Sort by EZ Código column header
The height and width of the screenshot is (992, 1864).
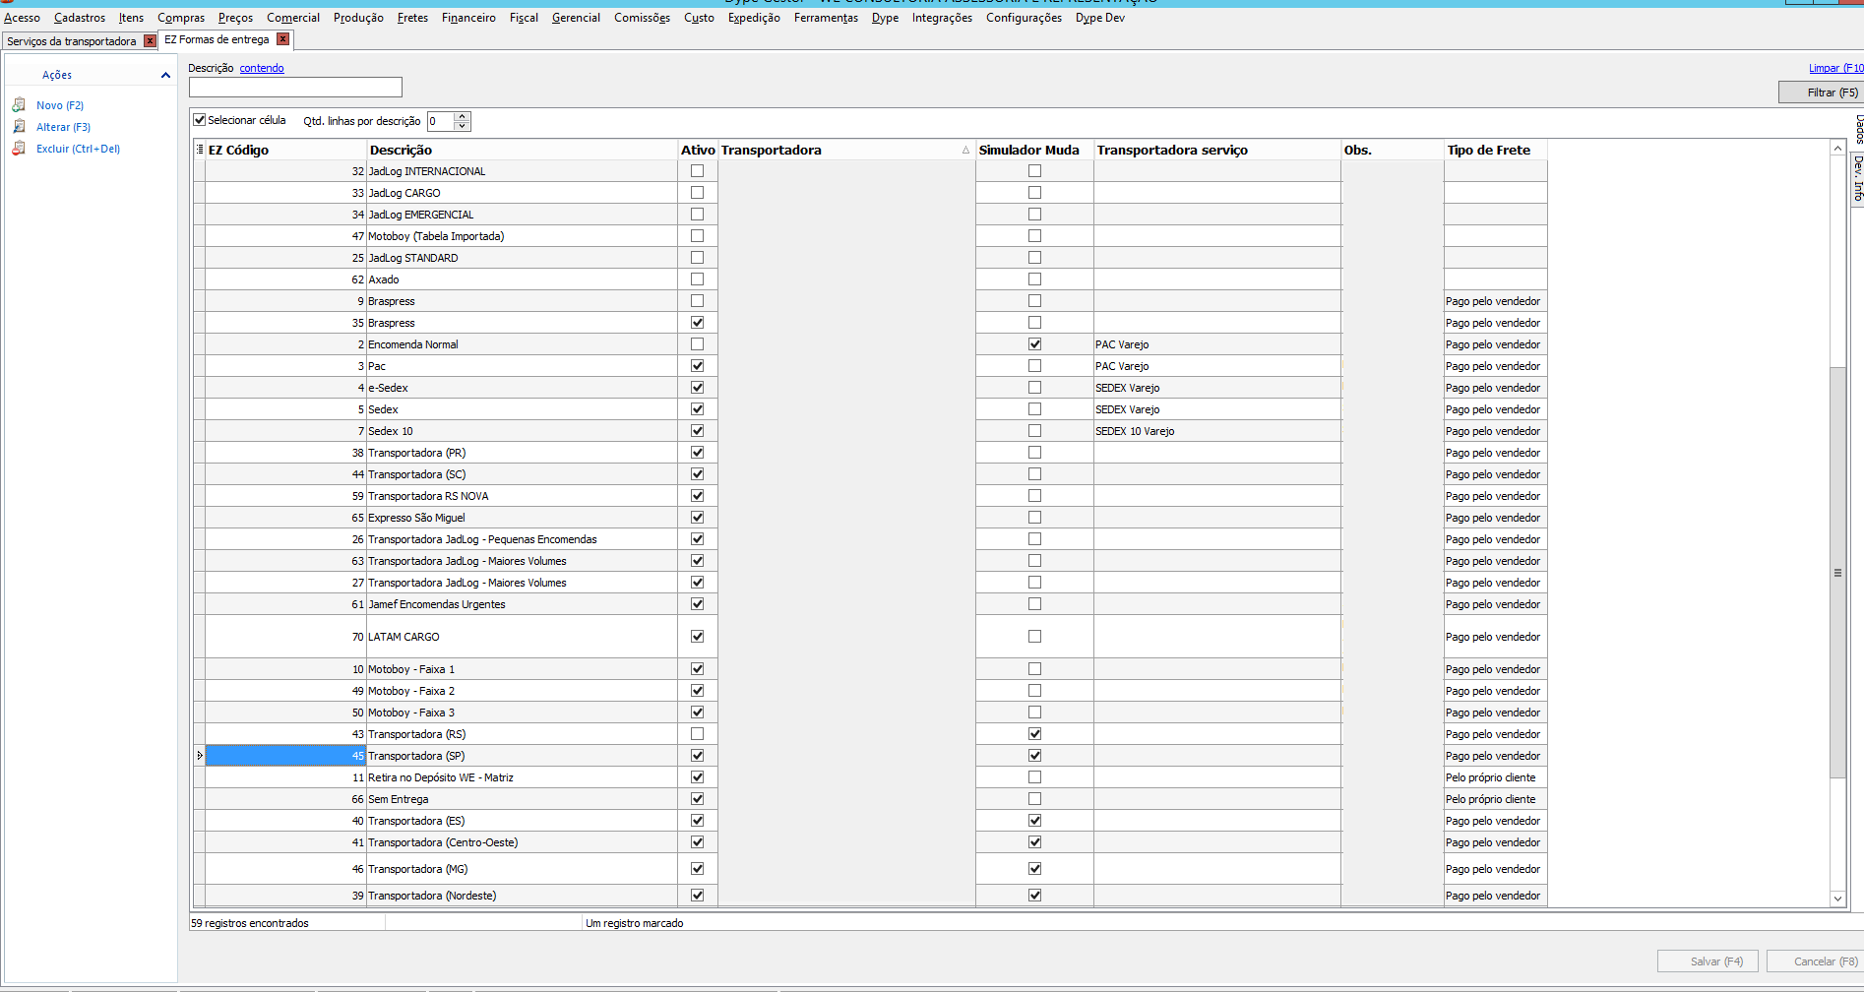point(285,150)
